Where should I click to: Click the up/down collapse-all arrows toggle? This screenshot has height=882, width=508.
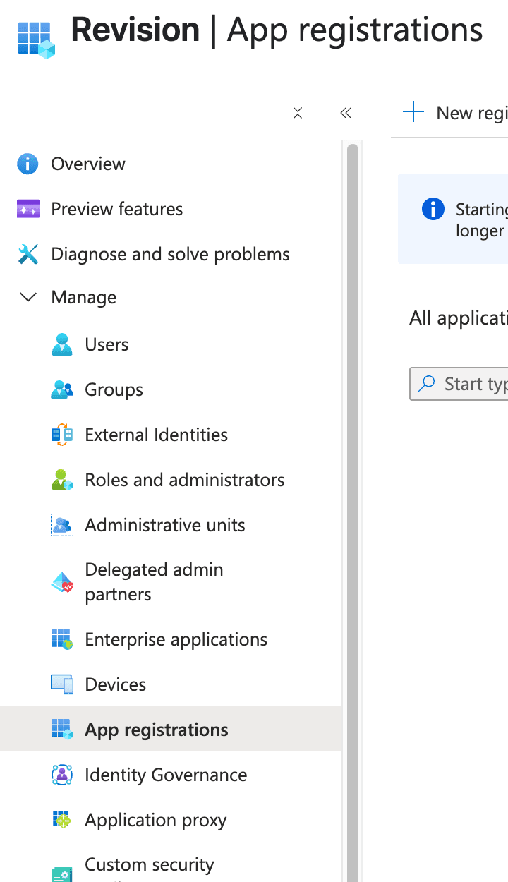point(298,113)
